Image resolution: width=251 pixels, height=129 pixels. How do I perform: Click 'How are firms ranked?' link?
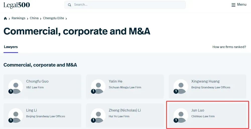(x=229, y=47)
